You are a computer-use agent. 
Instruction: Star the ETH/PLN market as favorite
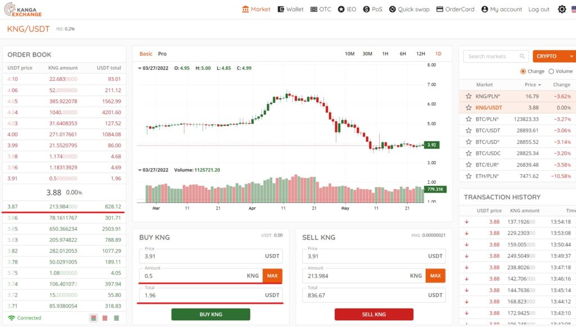469,176
